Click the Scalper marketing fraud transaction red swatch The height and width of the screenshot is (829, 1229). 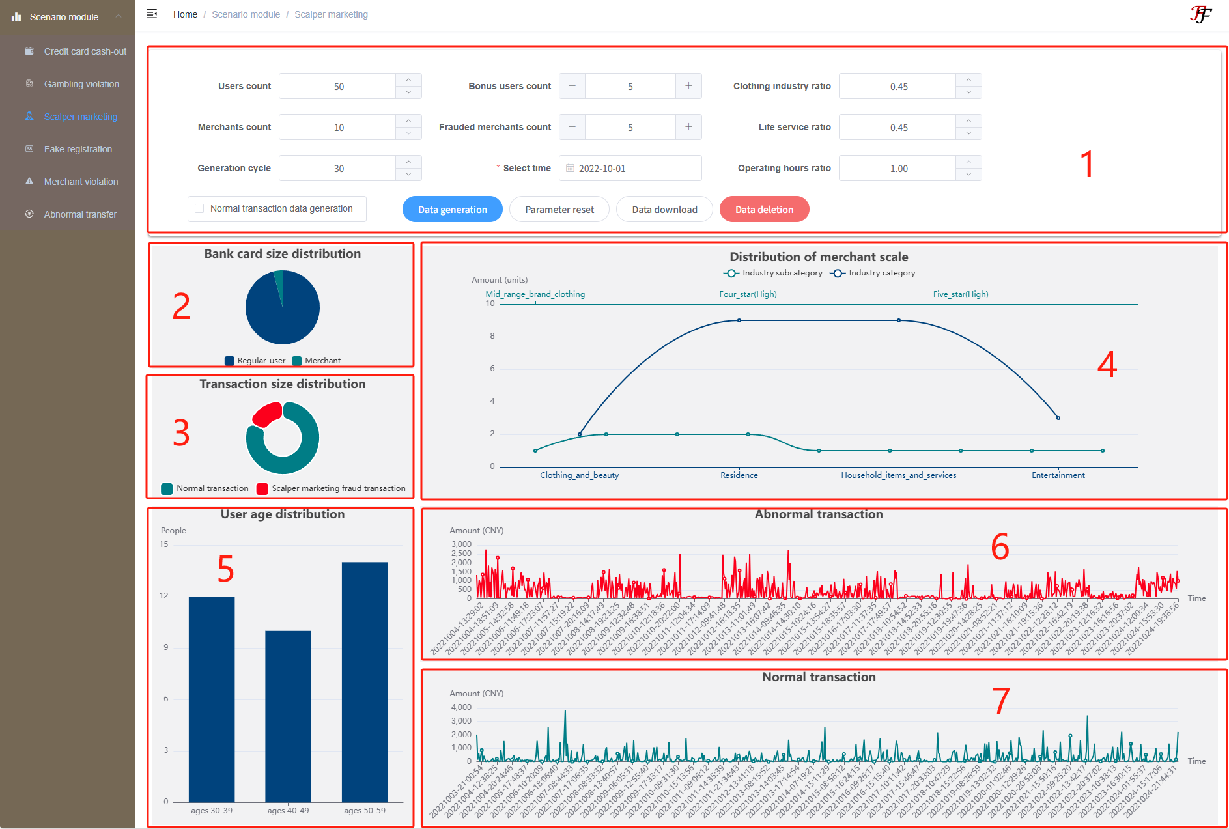262,488
